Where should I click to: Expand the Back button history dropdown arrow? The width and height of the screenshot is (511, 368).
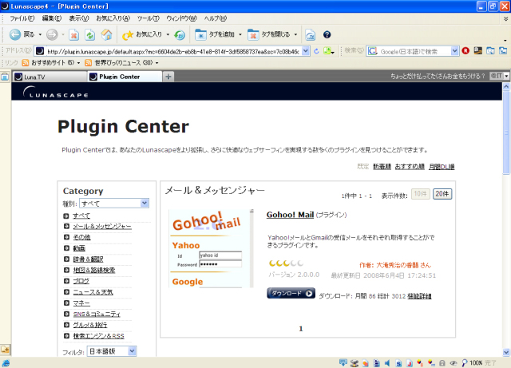(40, 34)
